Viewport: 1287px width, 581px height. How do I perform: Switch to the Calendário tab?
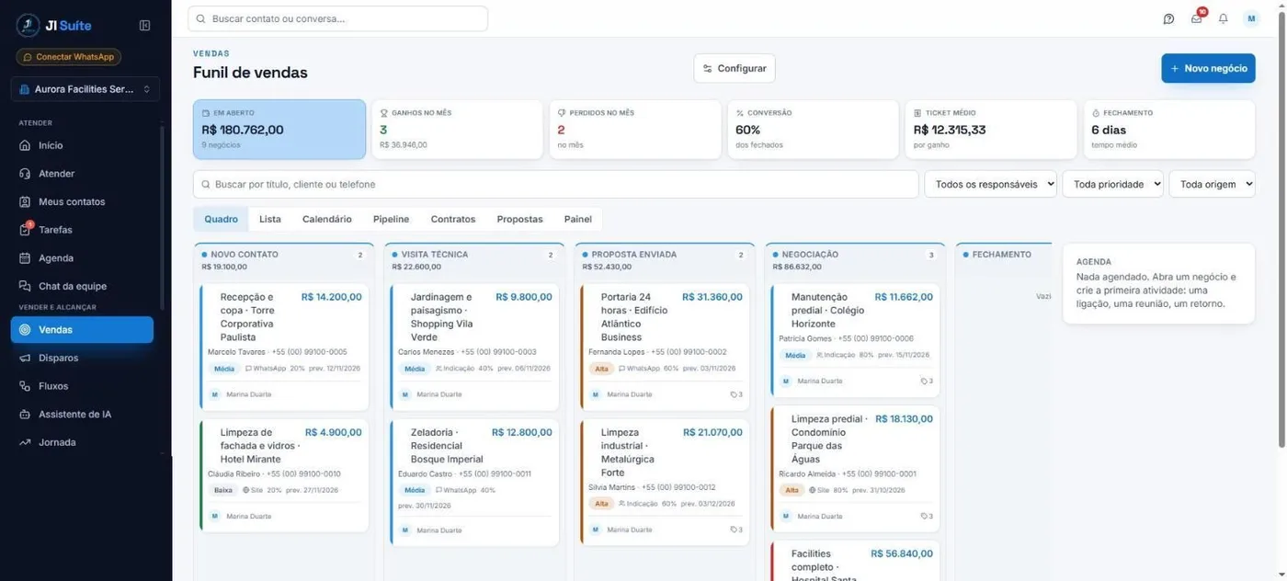tap(327, 219)
